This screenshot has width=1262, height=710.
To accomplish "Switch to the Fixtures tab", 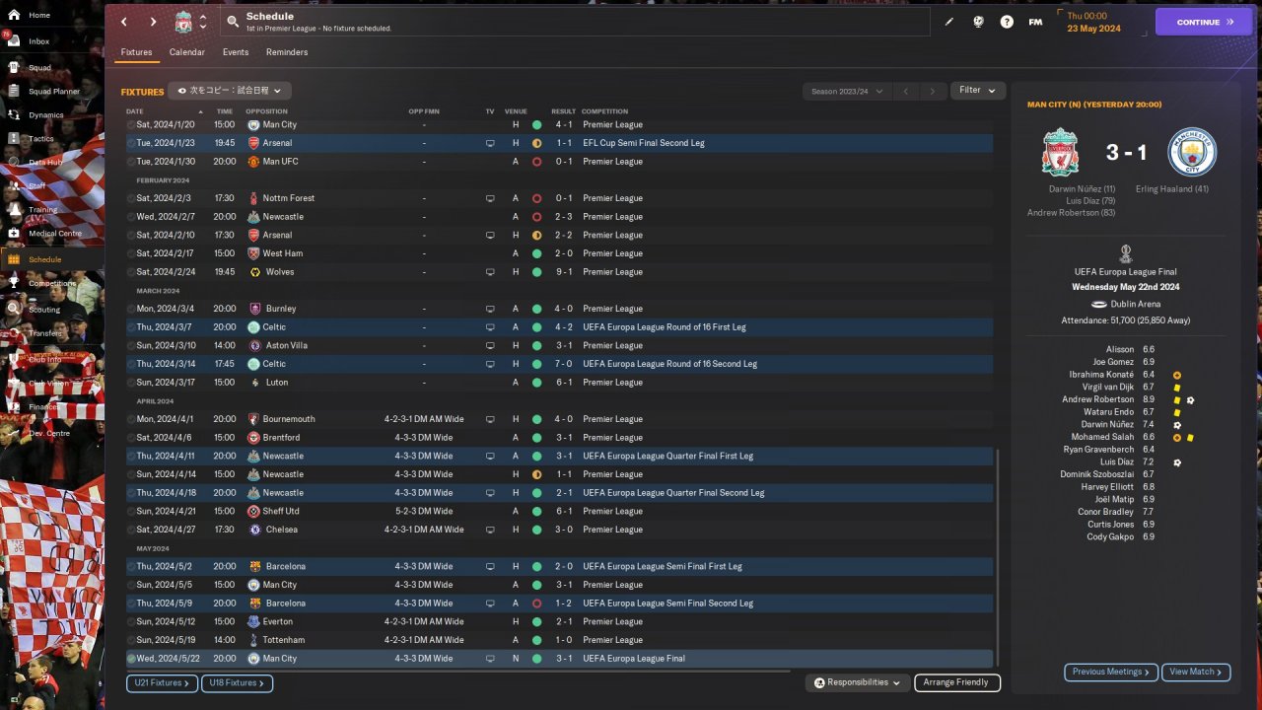I will tap(137, 52).
